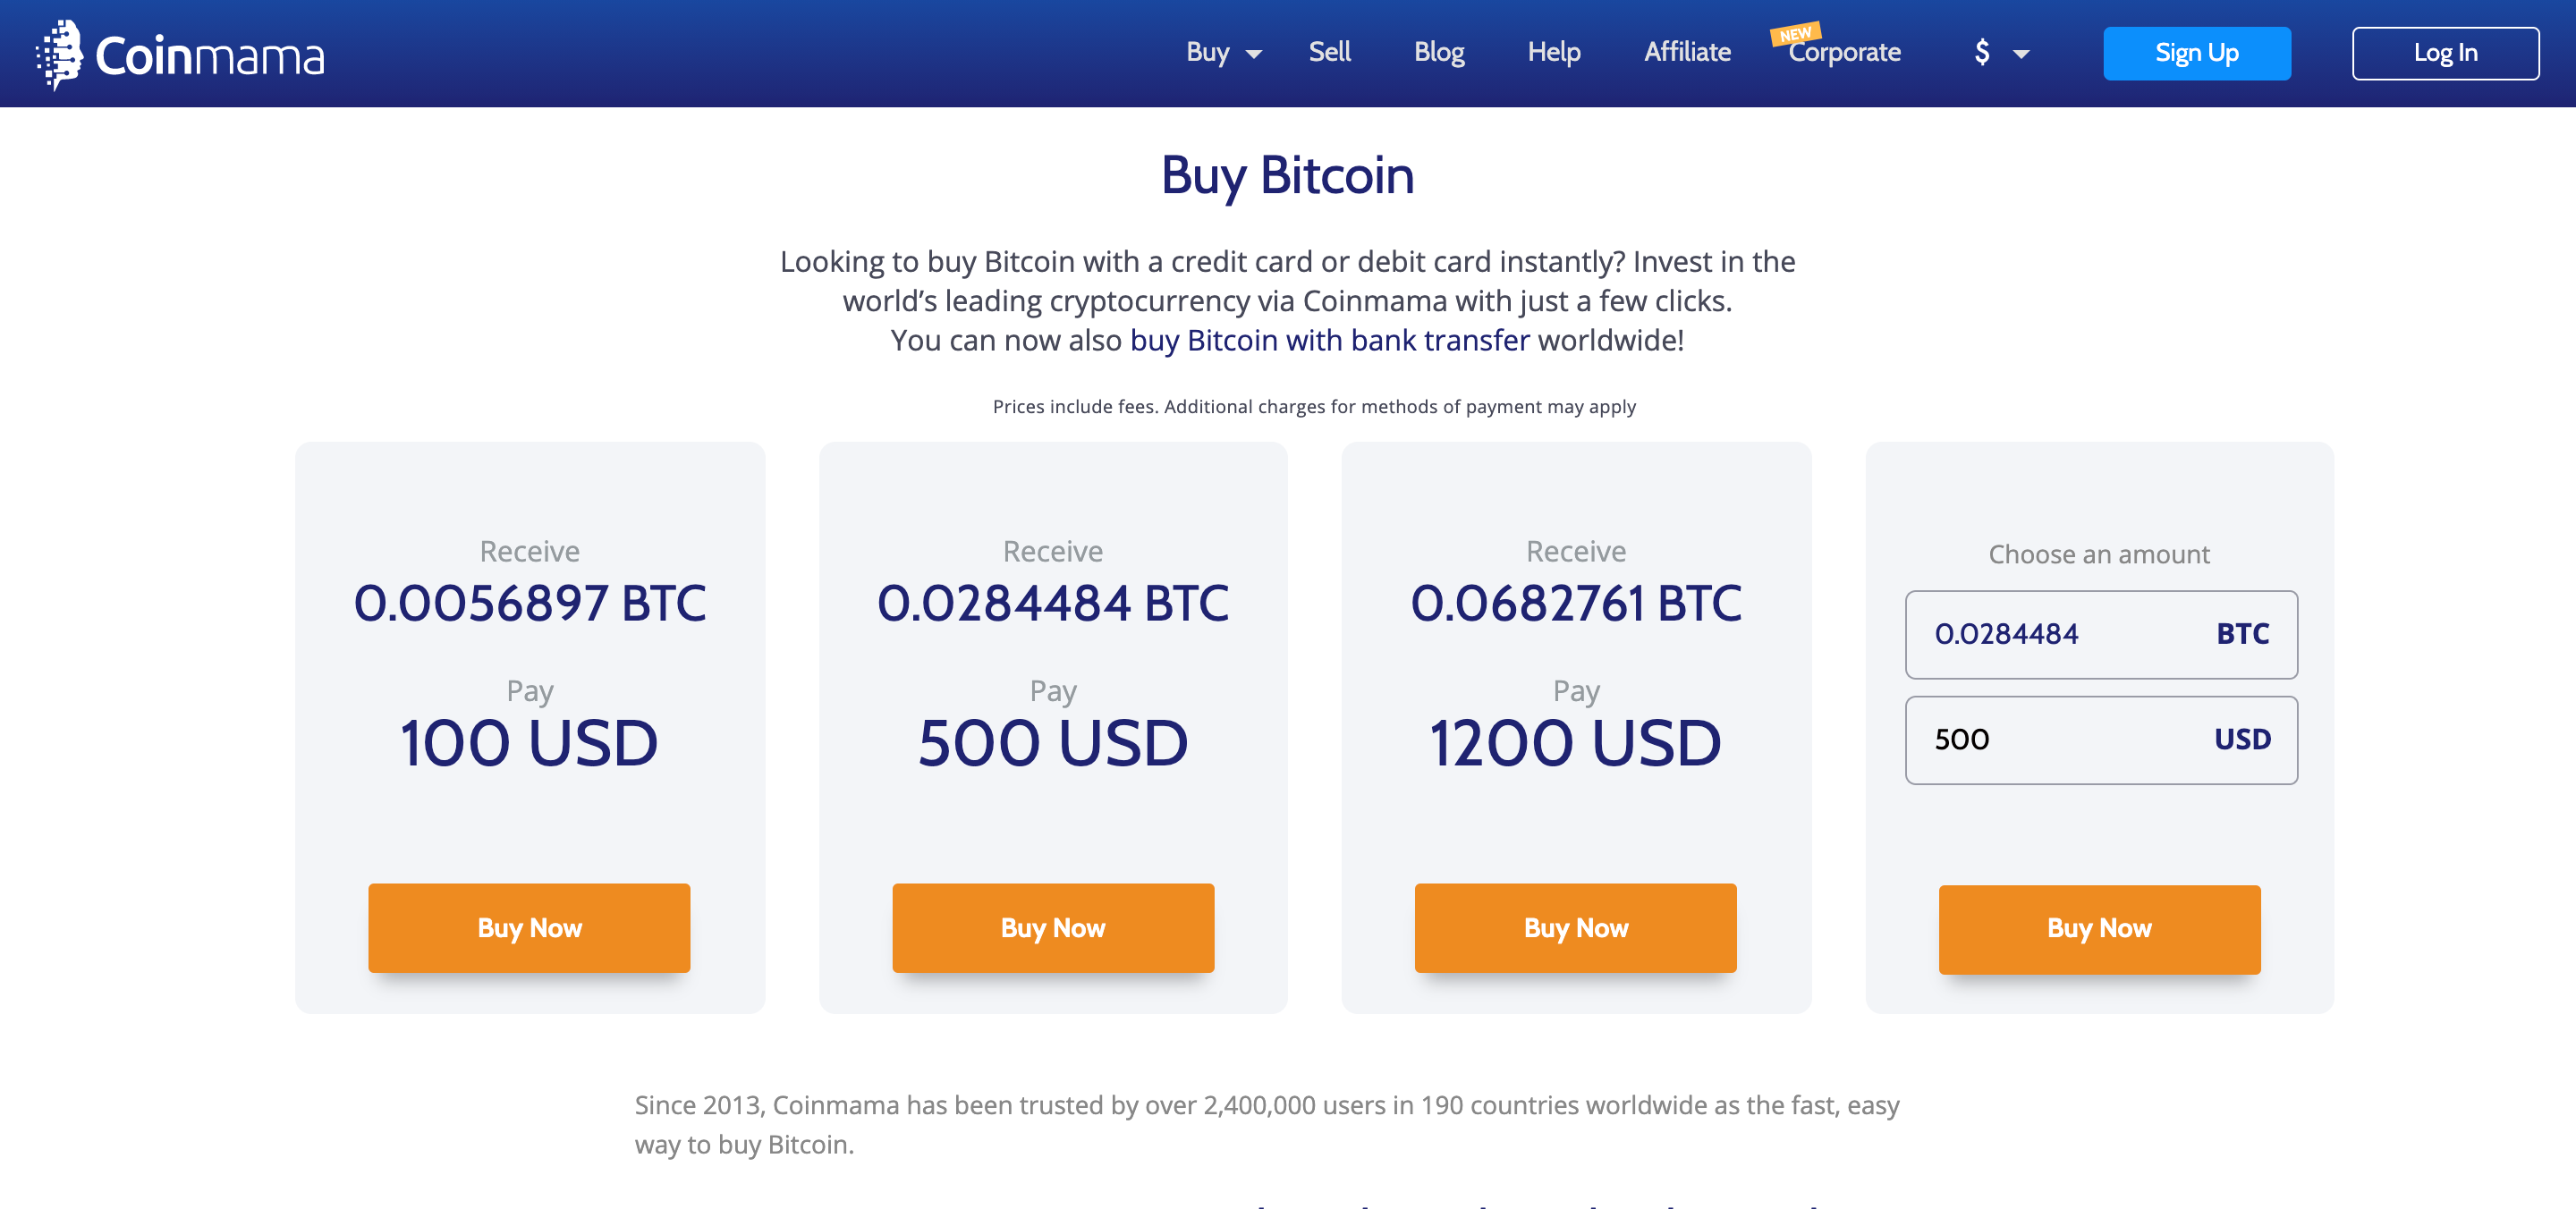Focus the BTC amount input field

pyautogui.click(x=2101, y=634)
